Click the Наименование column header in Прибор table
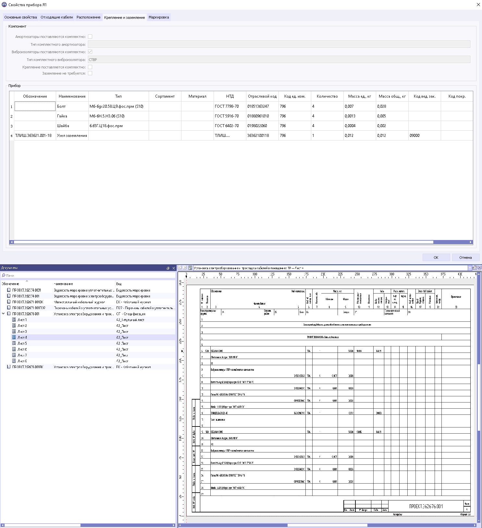The height and width of the screenshot is (528, 482). click(72, 96)
